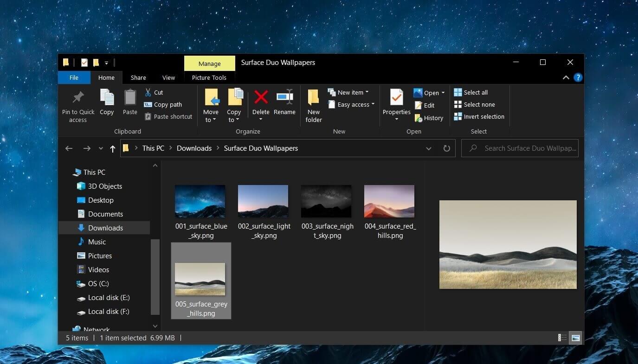The width and height of the screenshot is (638, 364).
Task: Click the Paste clipboard icon
Action: tap(130, 97)
